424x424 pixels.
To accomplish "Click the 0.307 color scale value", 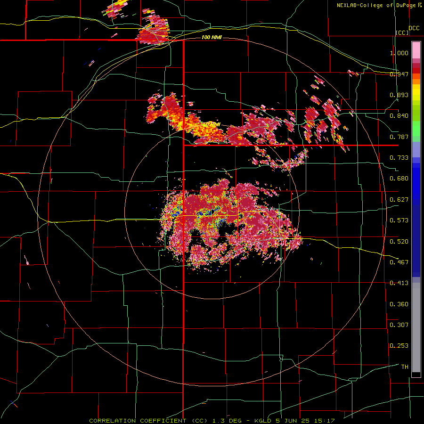I will (399, 325).
